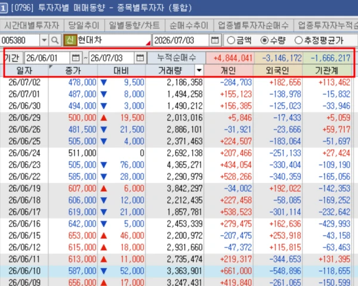Click change value 76,000
The height and width of the screenshot is (286, 358).
pyautogui.click(x=132, y=164)
